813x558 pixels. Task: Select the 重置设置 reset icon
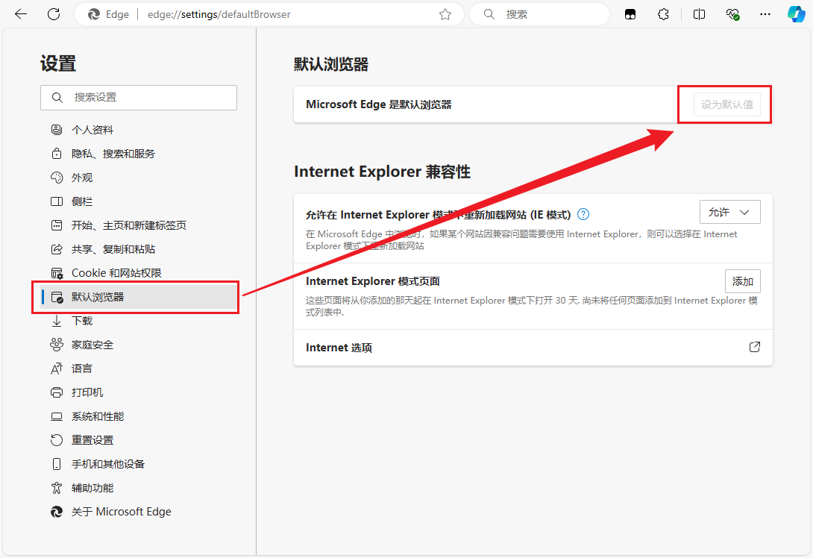(x=57, y=440)
